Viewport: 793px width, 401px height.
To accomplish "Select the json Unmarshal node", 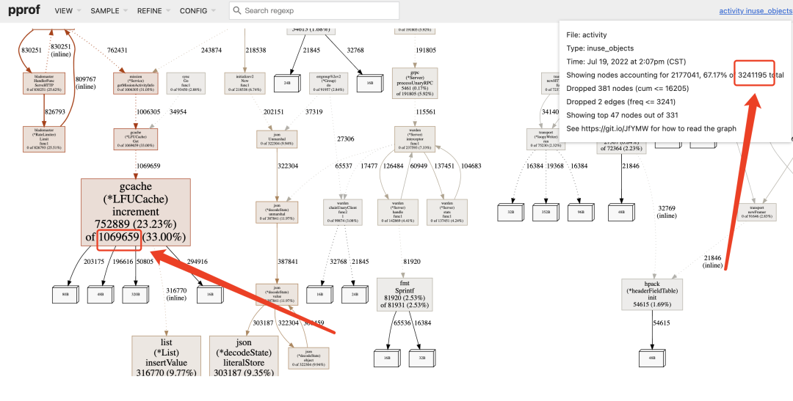I will pyautogui.click(x=277, y=139).
